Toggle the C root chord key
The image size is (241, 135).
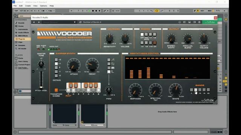pos(69,90)
